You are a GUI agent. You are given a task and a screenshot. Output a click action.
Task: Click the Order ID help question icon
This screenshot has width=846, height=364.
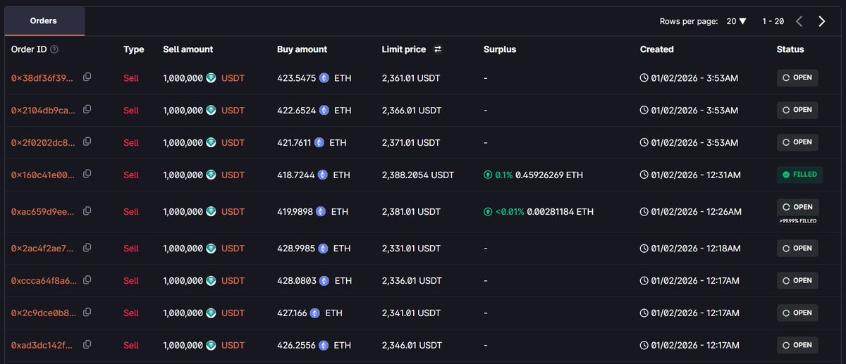pos(54,49)
